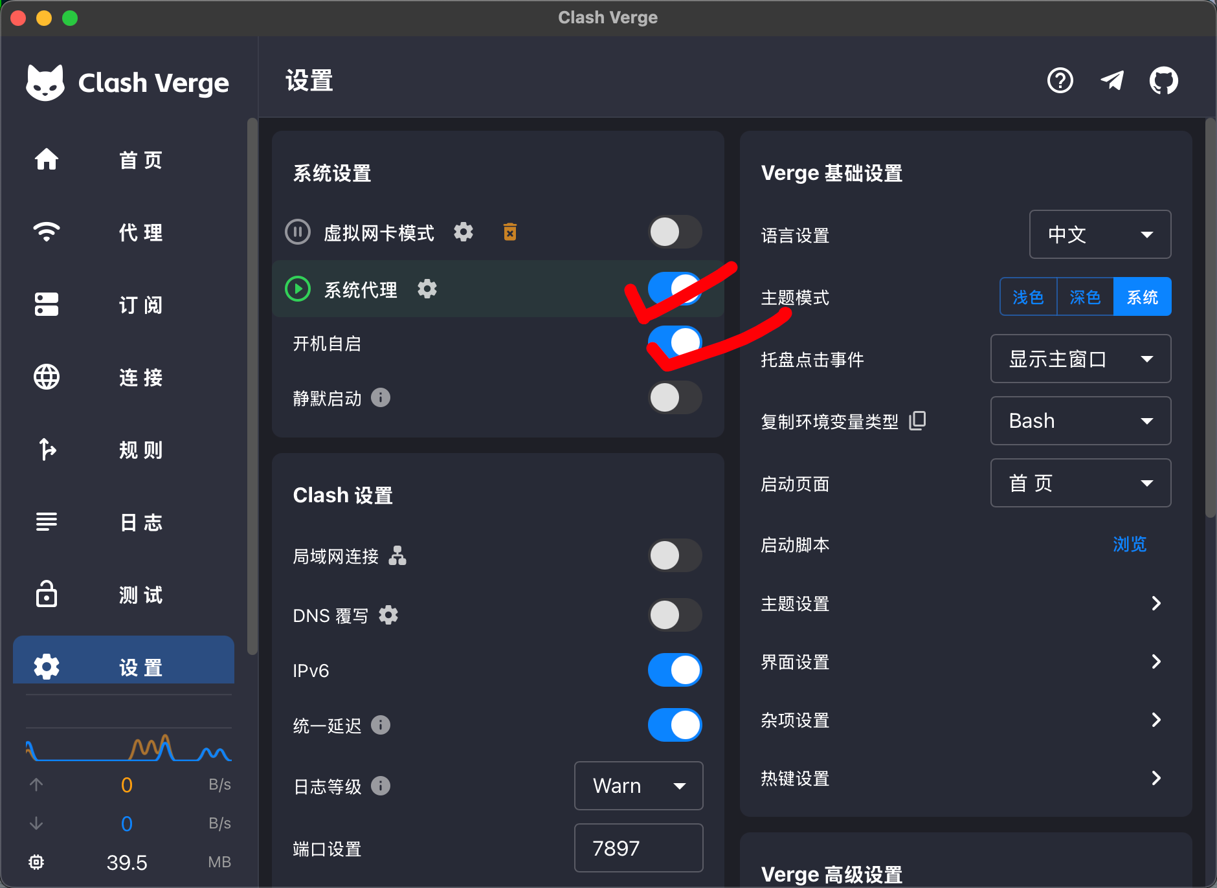
Task: Enable the 局域网连接 switch
Action: (675, 555)
